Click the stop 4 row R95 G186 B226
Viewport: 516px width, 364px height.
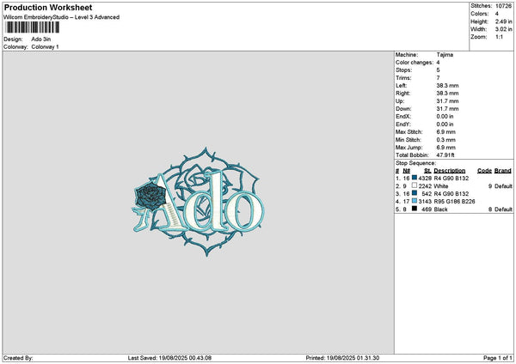click(454, 202)
